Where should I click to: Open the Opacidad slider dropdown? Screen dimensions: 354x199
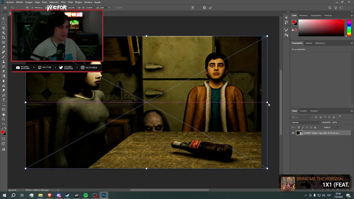tap(339, 122)
